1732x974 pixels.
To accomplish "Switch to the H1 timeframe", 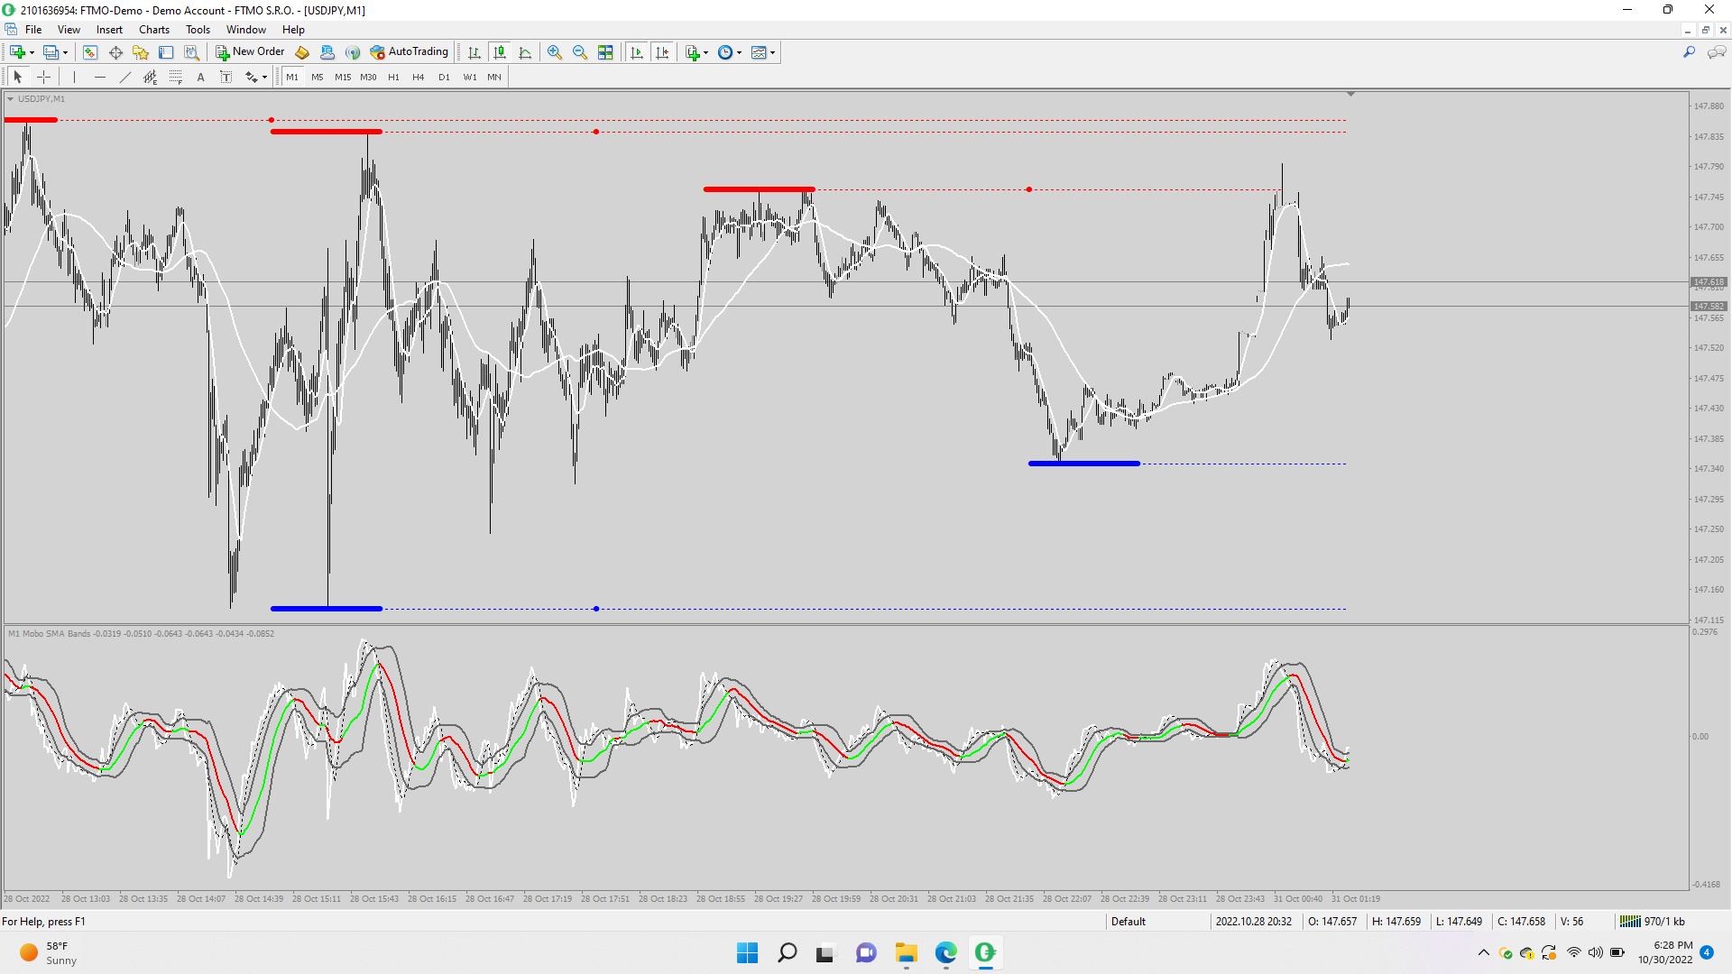I will click(x=393, y=78).
